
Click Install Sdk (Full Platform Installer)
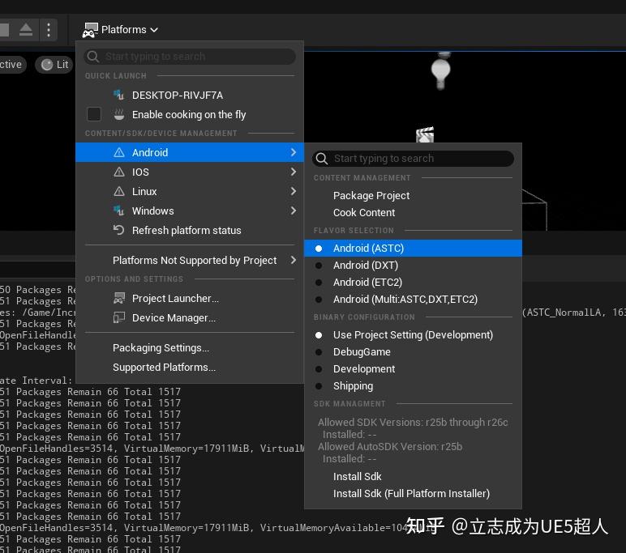(x=414, y=494)
